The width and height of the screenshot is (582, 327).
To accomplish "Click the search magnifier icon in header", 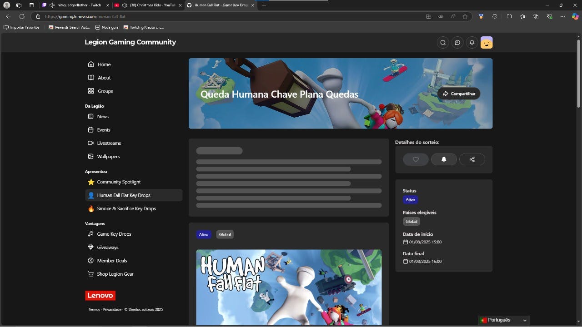I will (443, 42).
